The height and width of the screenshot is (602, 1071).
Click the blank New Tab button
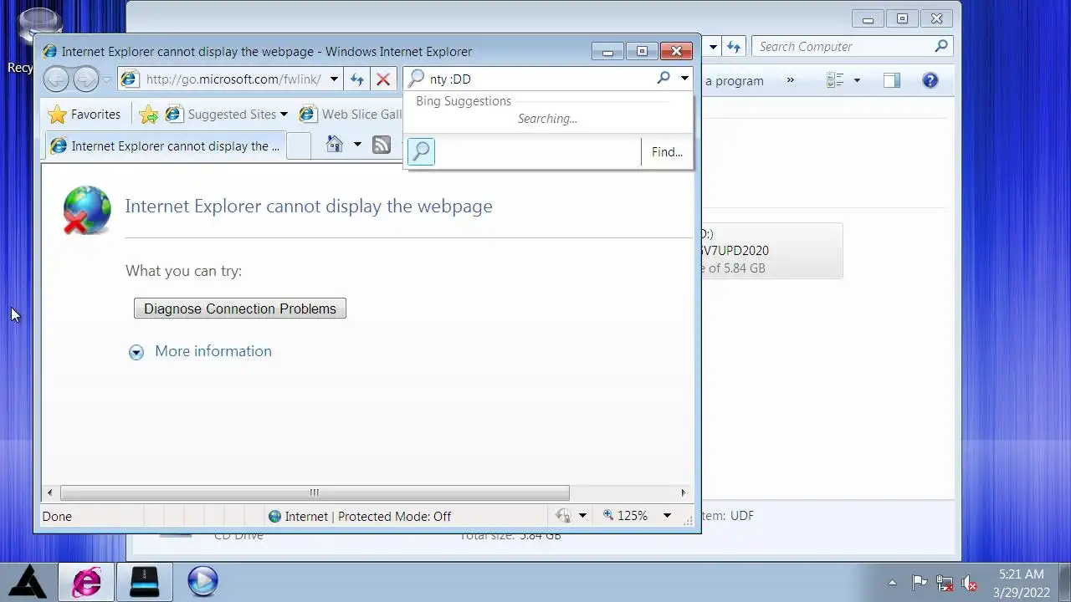pyautogui.click(x=299, y=146)
